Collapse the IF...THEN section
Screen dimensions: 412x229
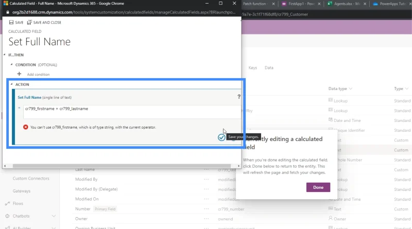[x=5, y=55]
